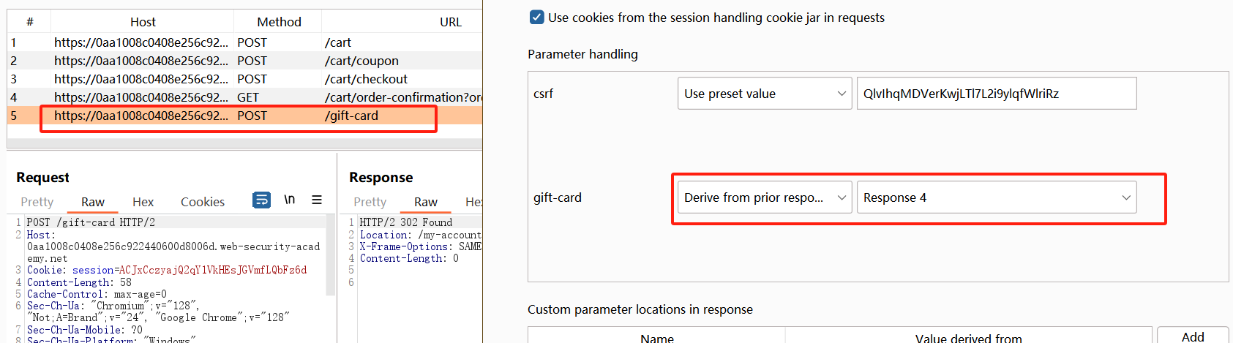
Task: Select the GET order-confirmation request row
Action: click(x=244, y=97)
